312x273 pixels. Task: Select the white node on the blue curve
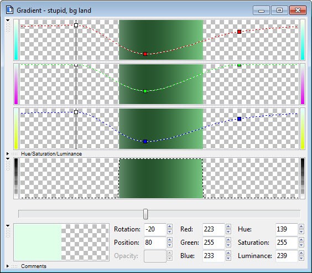coord(76,112)
